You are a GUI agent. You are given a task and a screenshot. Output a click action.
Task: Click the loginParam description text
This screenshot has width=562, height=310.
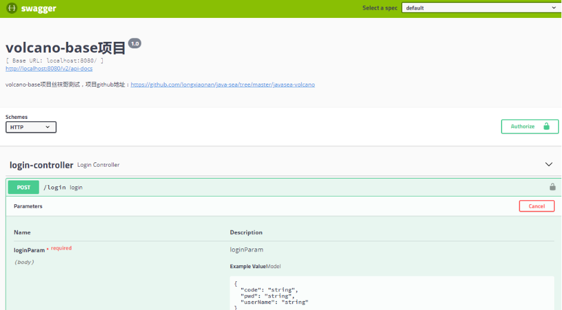(246, 250)
